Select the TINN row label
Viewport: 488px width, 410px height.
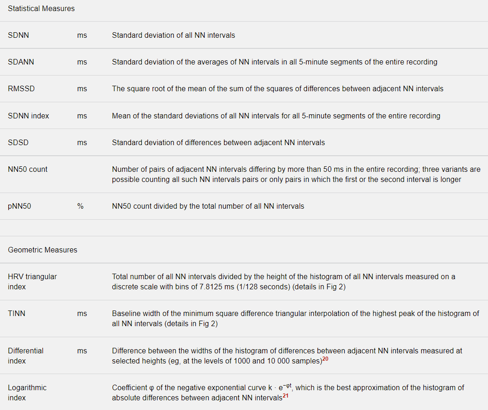pyautogui.click(x=17, y=313)
